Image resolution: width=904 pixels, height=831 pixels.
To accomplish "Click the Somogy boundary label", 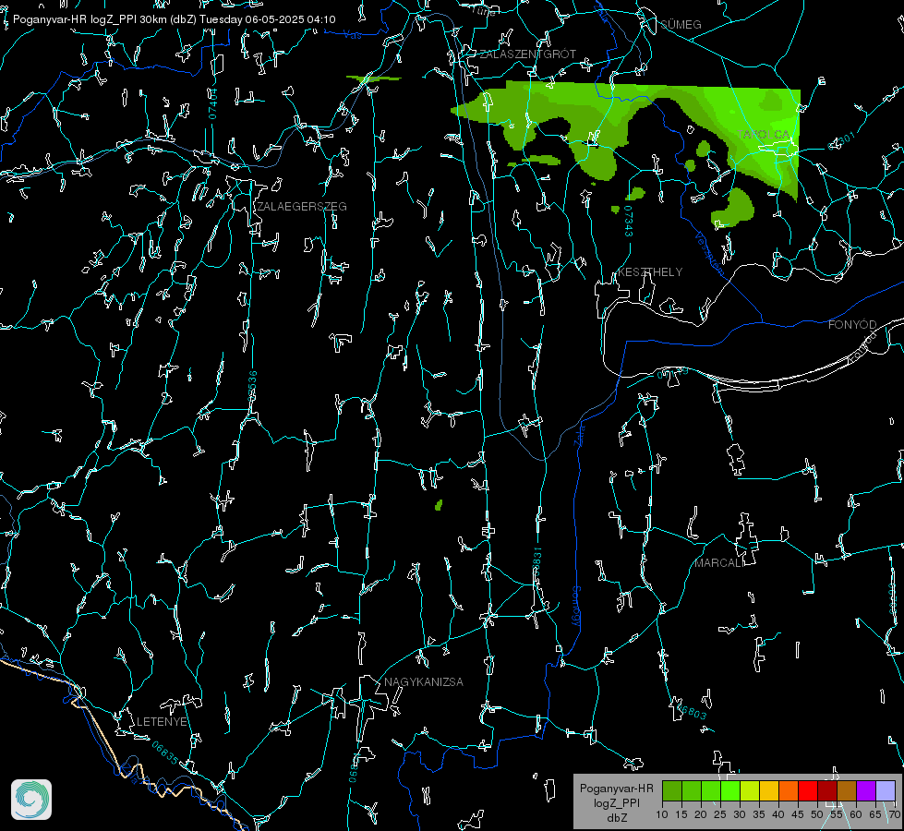I will tap(575, 606).
